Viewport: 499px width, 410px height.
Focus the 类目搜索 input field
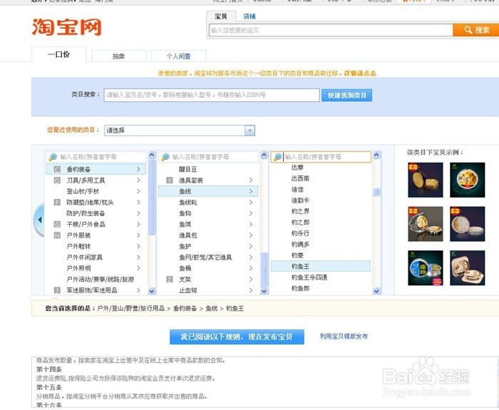[x=212, y=95]
